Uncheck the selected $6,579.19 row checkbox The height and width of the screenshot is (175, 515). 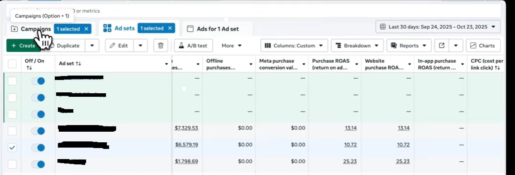(12, 148)
